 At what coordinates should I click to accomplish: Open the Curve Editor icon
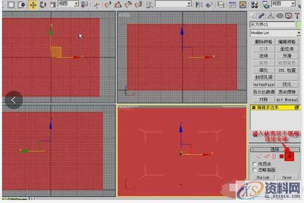coord(233,5)
